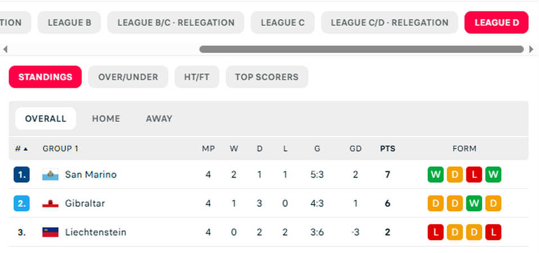Click Gibraltar's green W form badge
This screenshot has width=539, height=253.
click(x=474, y=204)
